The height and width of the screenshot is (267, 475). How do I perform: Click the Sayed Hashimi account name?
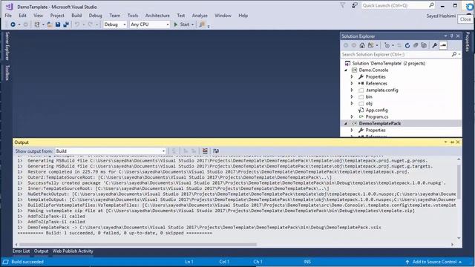point(441,16)
